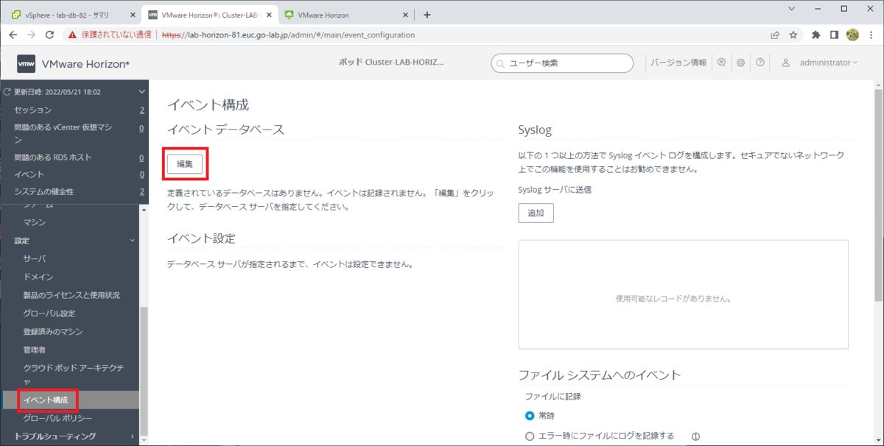This screenshot has height=446, width=884.
Task: Click the refresh icon beside 更新日時
Action: point(7,92)
